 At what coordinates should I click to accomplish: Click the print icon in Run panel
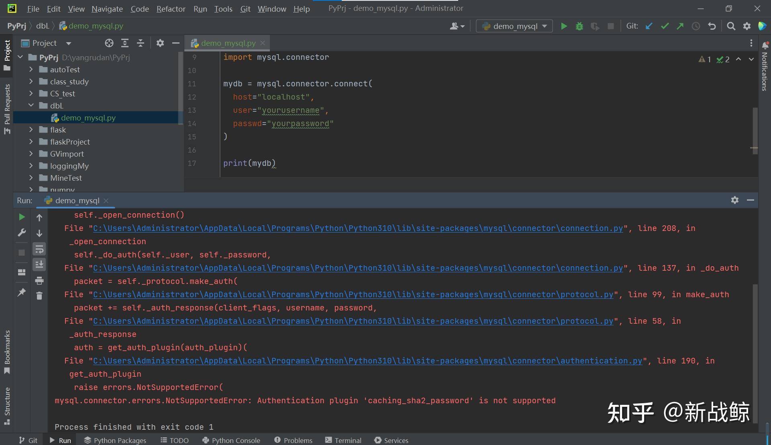tap(39, 280)
